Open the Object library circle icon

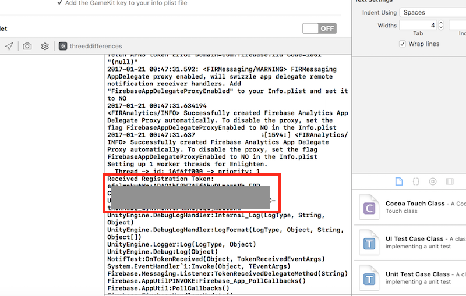(433, 181)
